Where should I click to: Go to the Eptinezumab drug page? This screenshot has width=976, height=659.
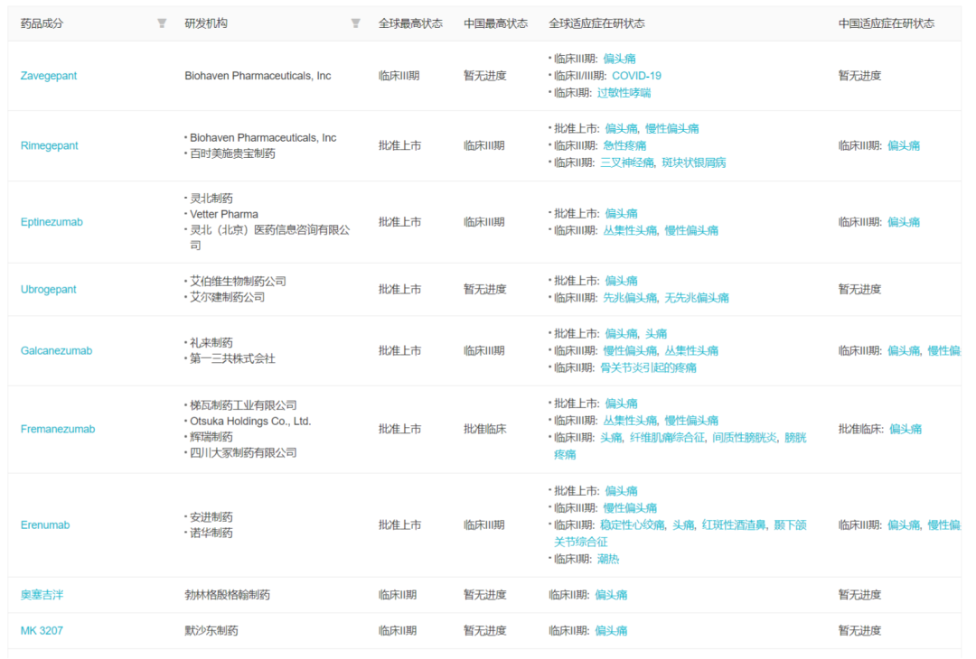(x=52, y=222)
